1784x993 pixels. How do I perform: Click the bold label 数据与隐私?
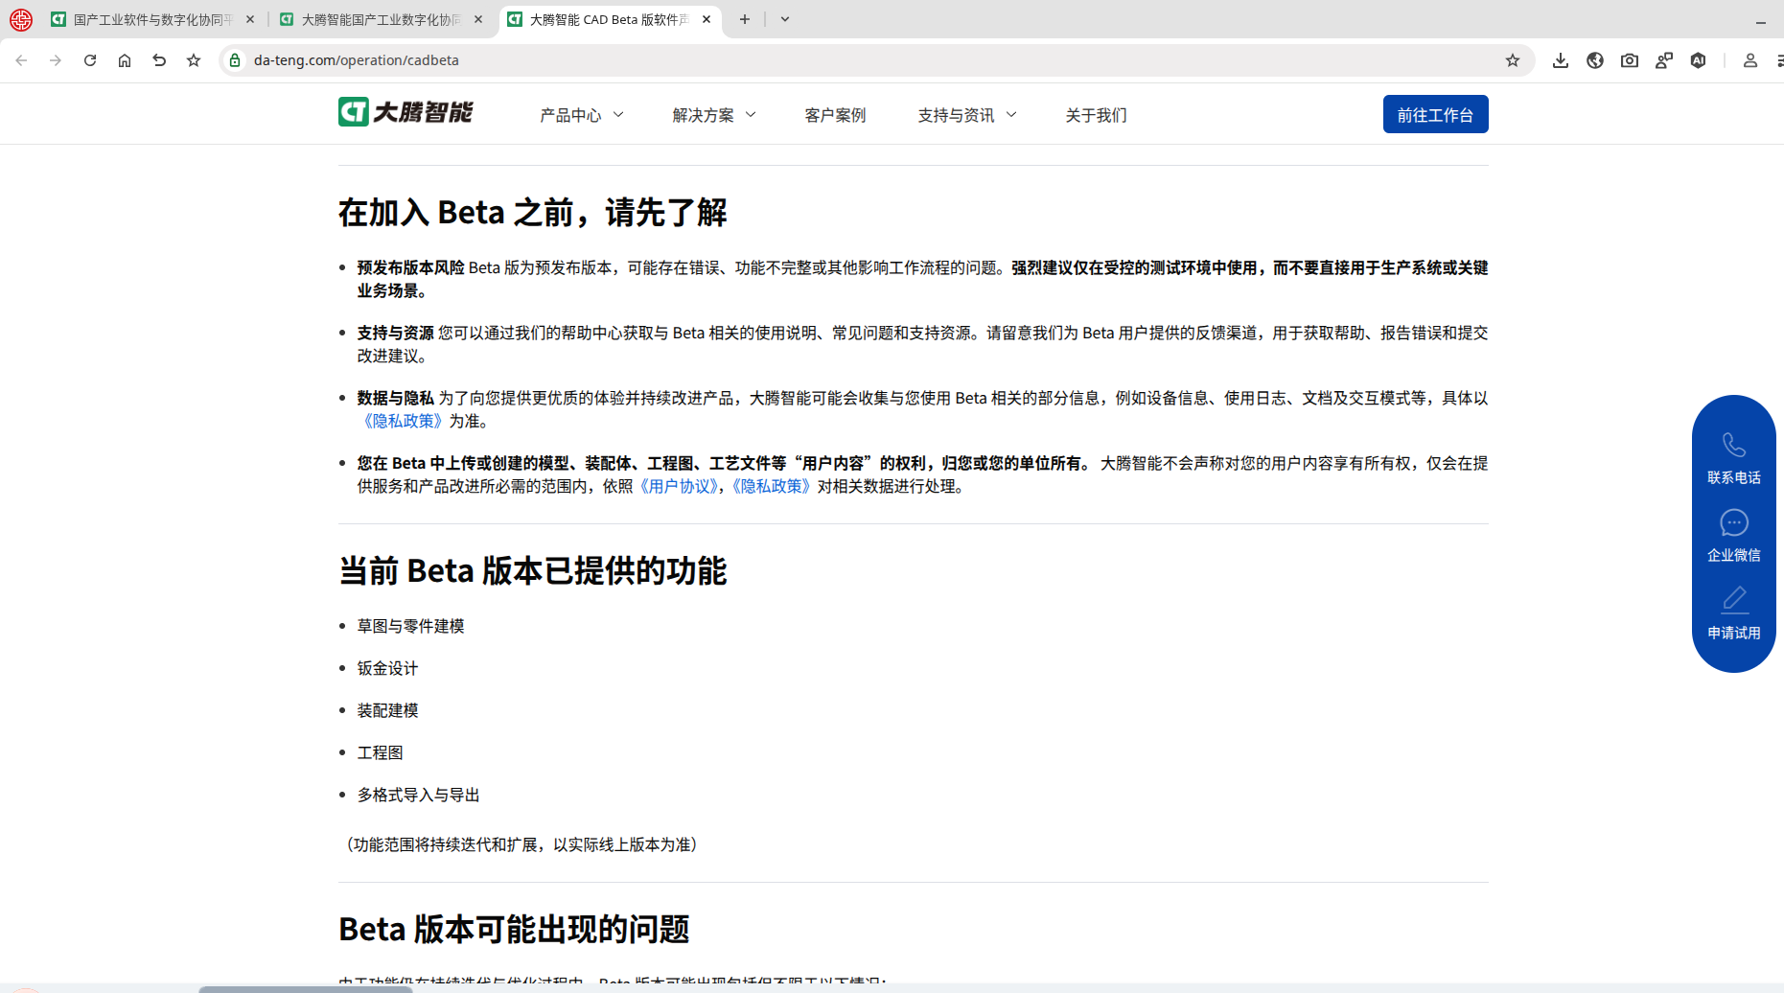[x=395, y=399]
